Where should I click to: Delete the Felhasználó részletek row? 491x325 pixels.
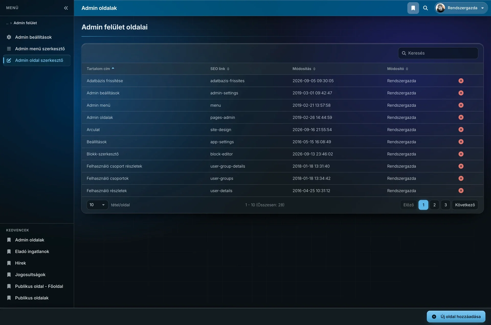click(461, 191)
